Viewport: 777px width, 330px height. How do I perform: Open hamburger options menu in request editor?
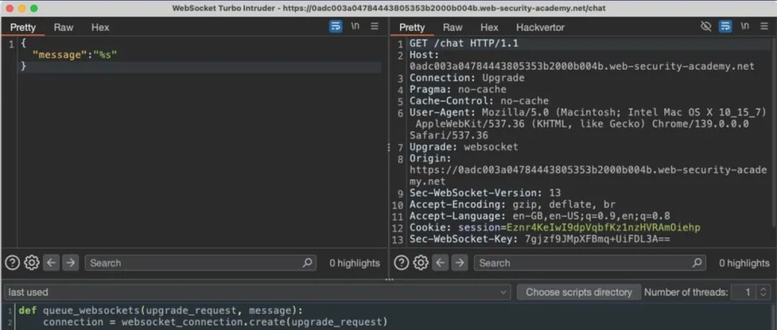point(764,27)
